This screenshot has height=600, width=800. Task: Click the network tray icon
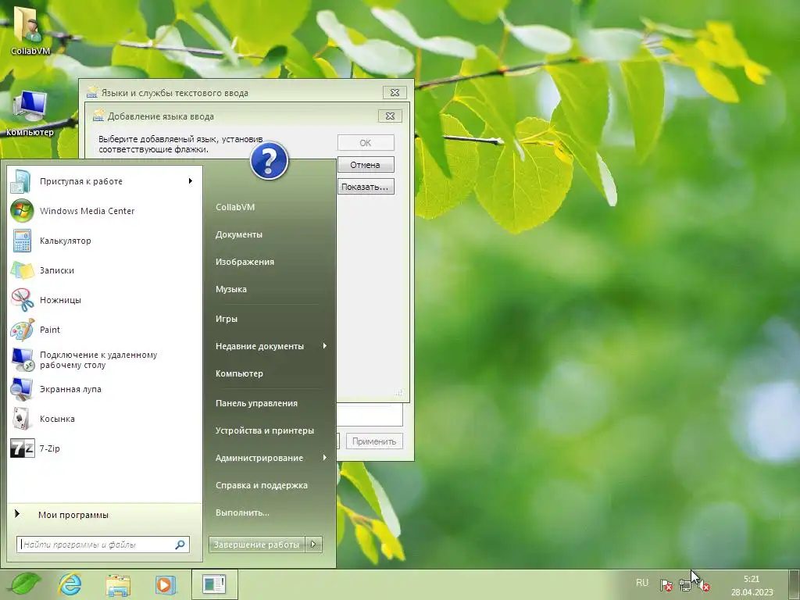pyautogui.click(x=685, y=585)
